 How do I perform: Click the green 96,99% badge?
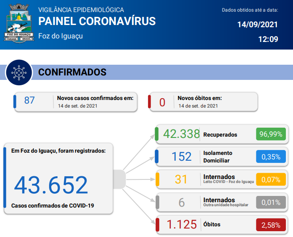[271, 134]
